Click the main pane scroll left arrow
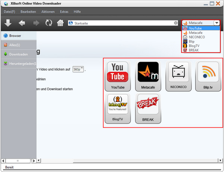The image size is (224, 172). point(39,160)
